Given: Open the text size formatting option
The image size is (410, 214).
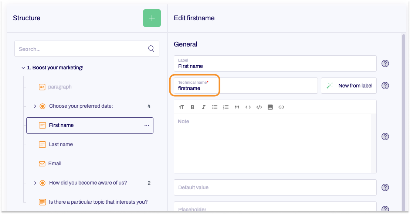Looking at the screenshot, I should [x=182, y=107].
